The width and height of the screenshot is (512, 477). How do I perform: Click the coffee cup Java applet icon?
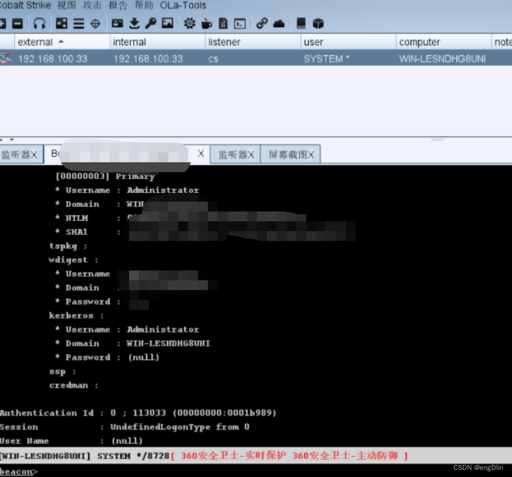coord(206,23)
